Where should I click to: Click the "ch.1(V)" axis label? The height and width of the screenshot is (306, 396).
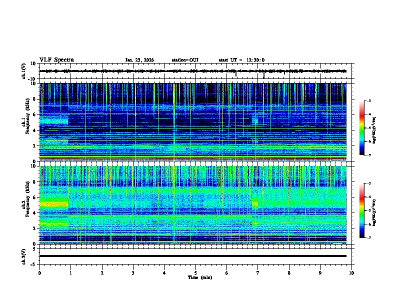coord(24,71)
